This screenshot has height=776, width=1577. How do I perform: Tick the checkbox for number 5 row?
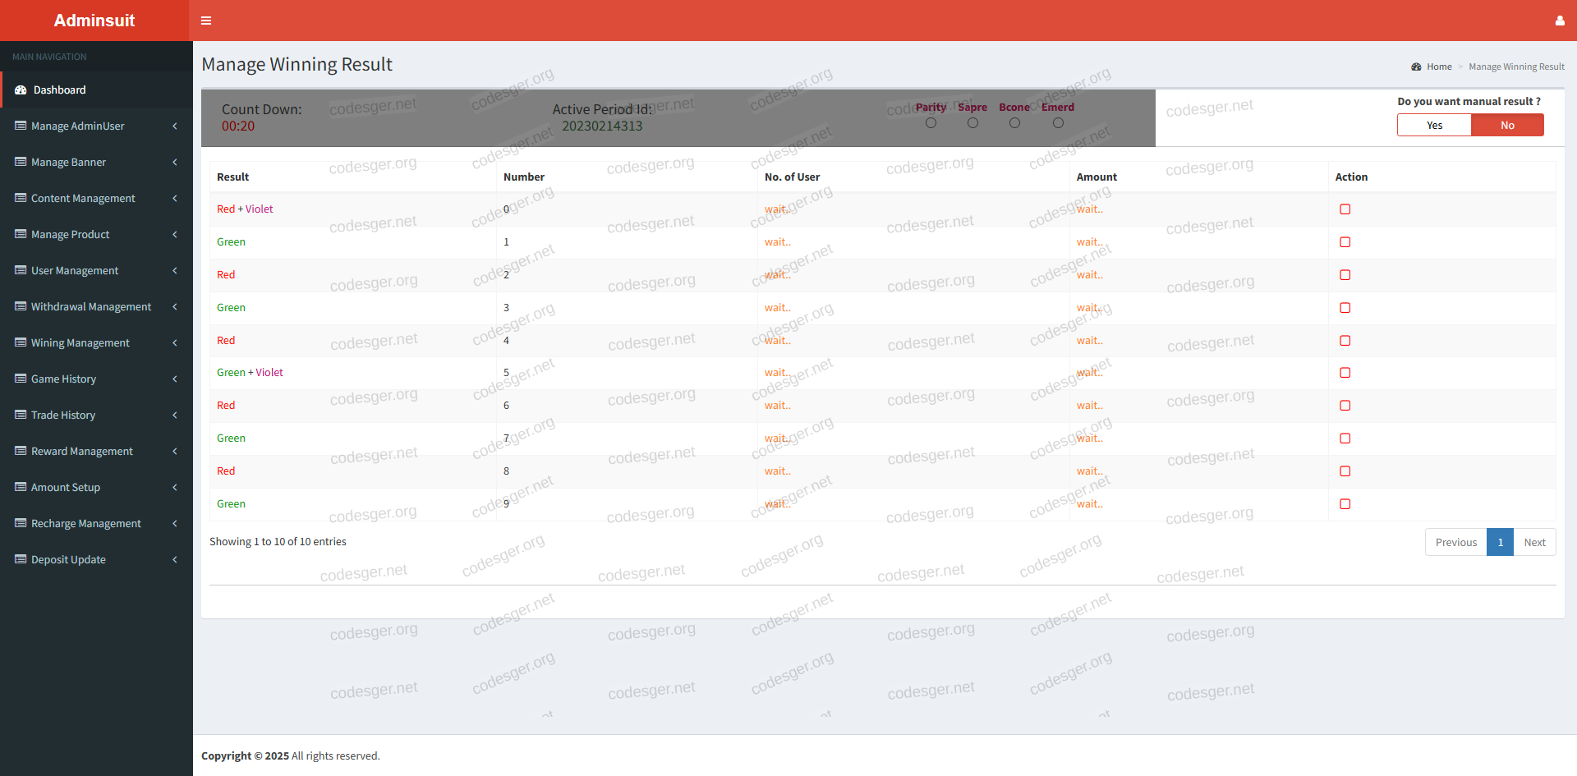pyautogui.click(x=1345, y=373)
